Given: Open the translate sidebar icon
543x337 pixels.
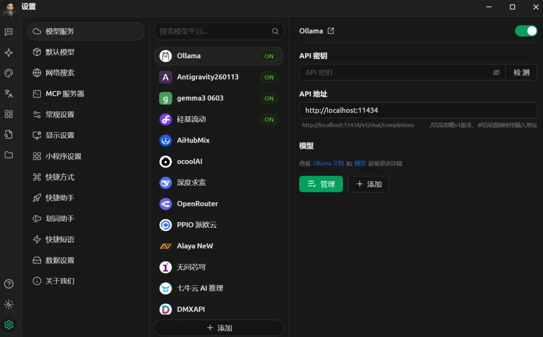Looking at the screenshot, I should (x=9, y=93).
